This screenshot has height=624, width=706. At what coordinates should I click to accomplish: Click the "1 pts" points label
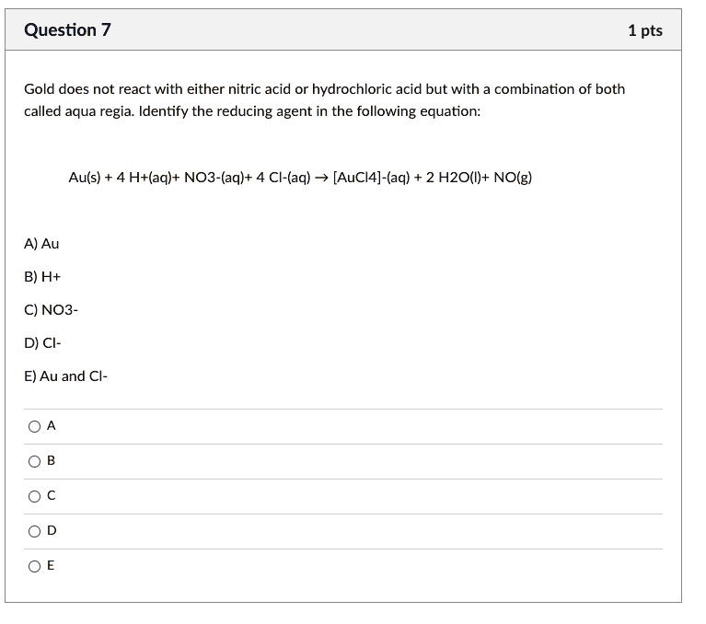point(644,31)
